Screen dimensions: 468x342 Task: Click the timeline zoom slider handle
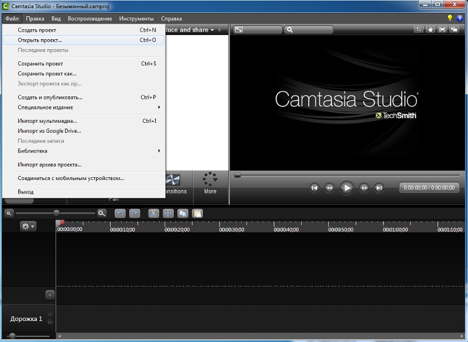[56, 213]
